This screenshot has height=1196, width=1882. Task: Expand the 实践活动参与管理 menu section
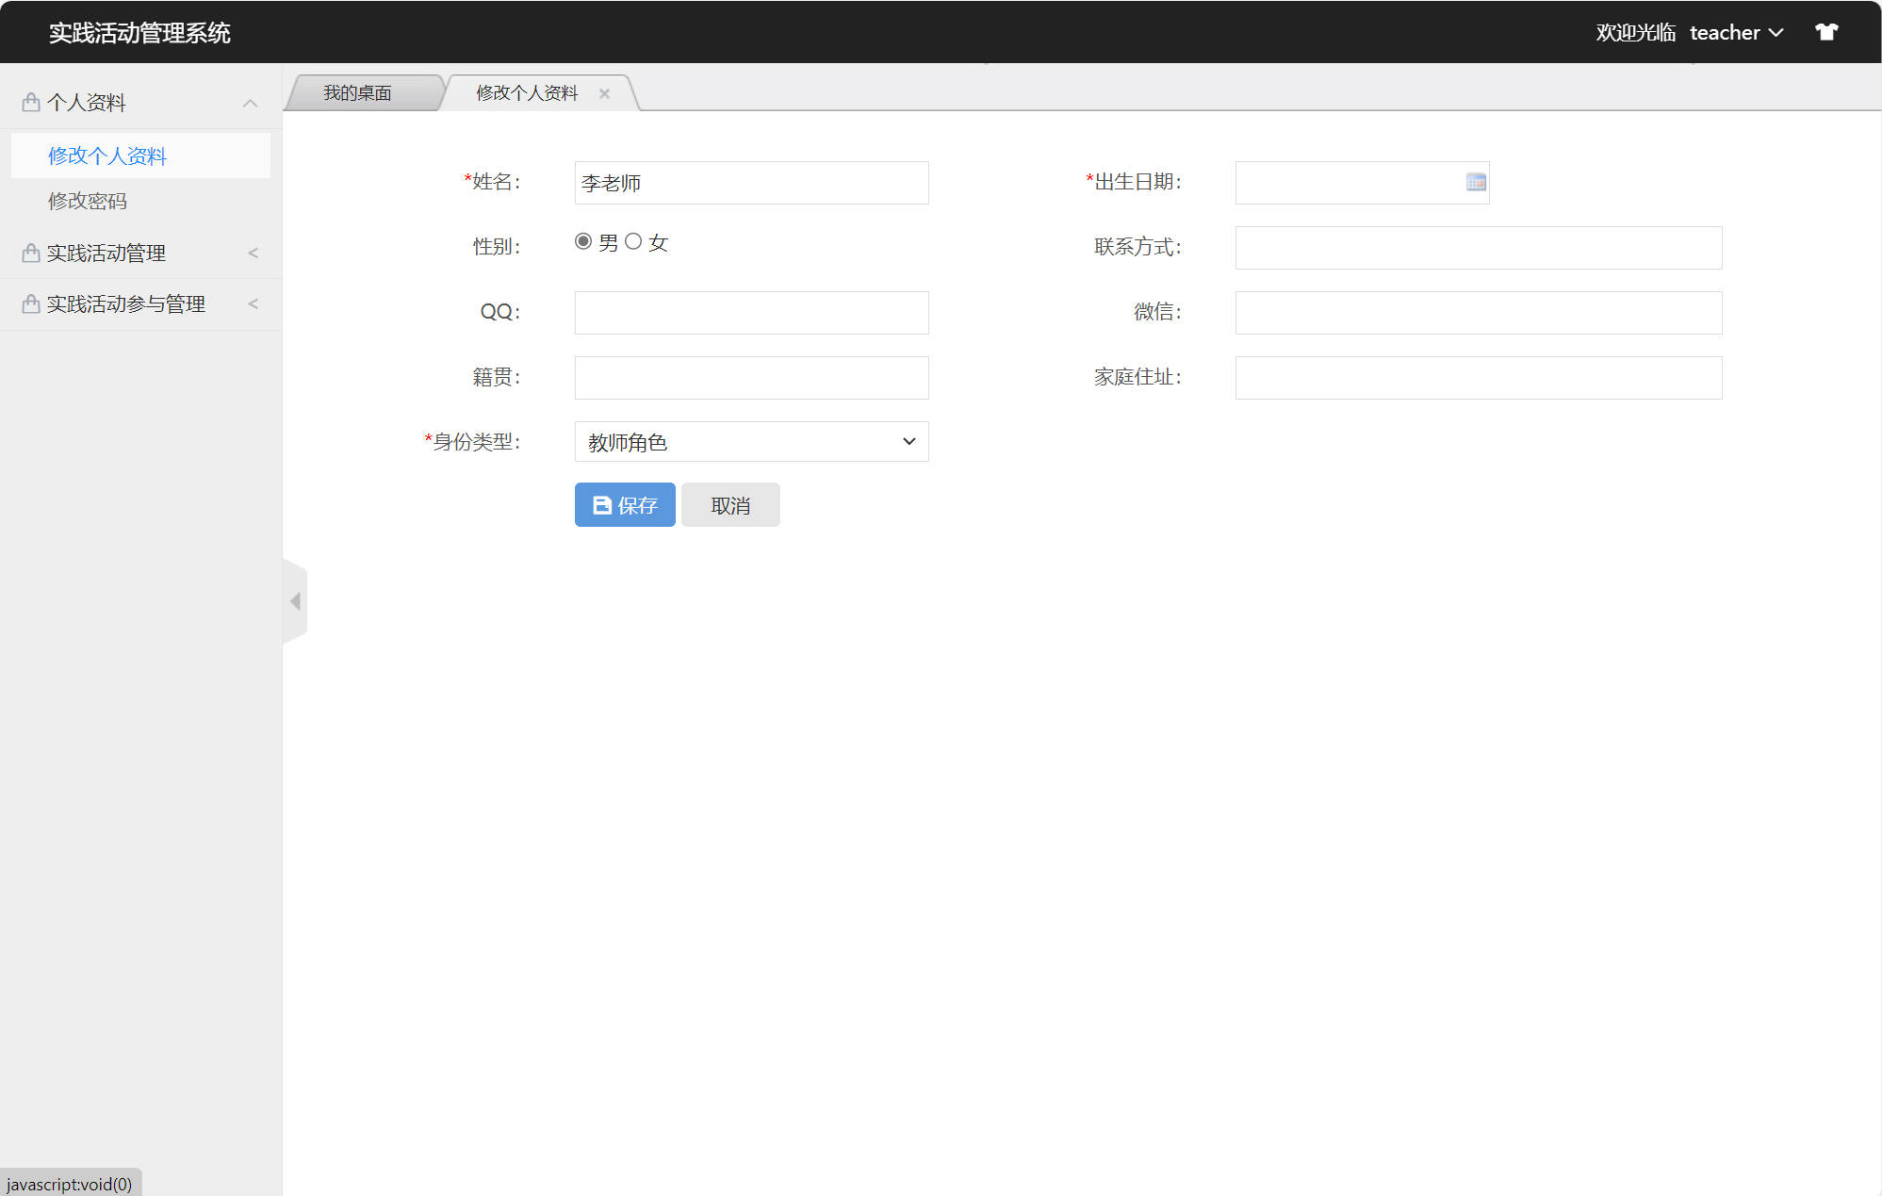point(252,303)
